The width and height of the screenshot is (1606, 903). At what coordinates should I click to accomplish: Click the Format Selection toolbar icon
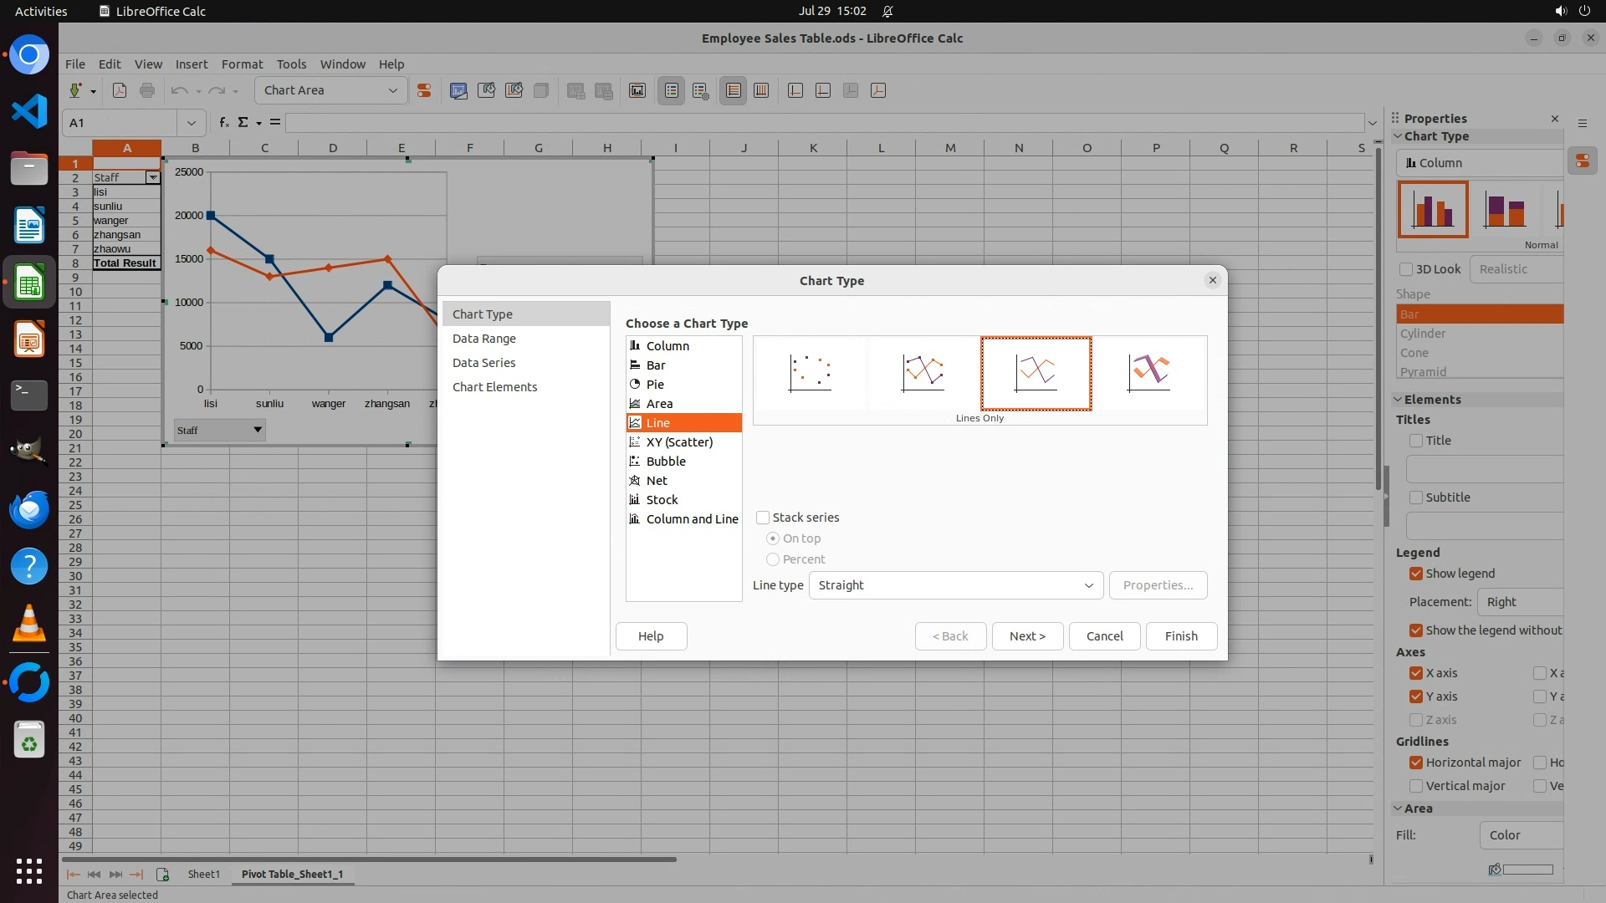coord(424,90)
